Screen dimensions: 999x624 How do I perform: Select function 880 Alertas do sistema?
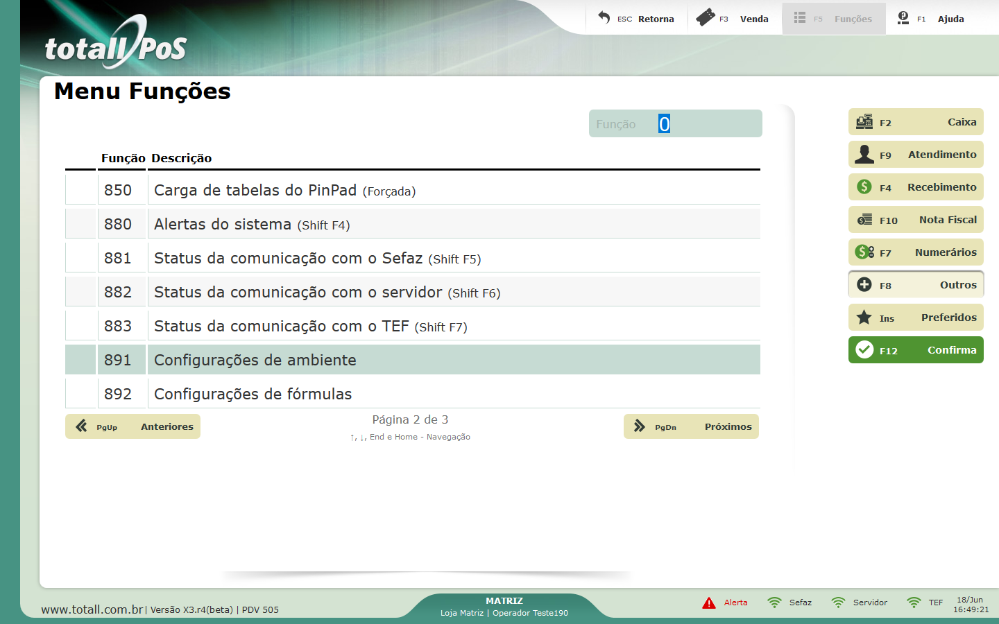(413, 224)
